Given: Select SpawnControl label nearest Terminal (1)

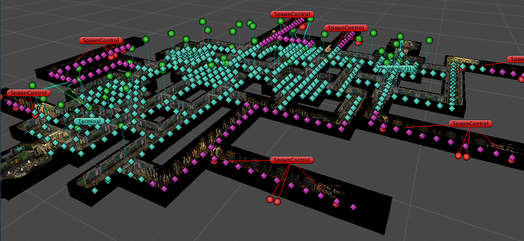Looking at the screenshot, I should point(346,28).
